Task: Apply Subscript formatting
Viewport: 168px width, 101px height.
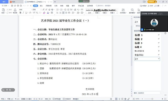Action: coord(37,13)
